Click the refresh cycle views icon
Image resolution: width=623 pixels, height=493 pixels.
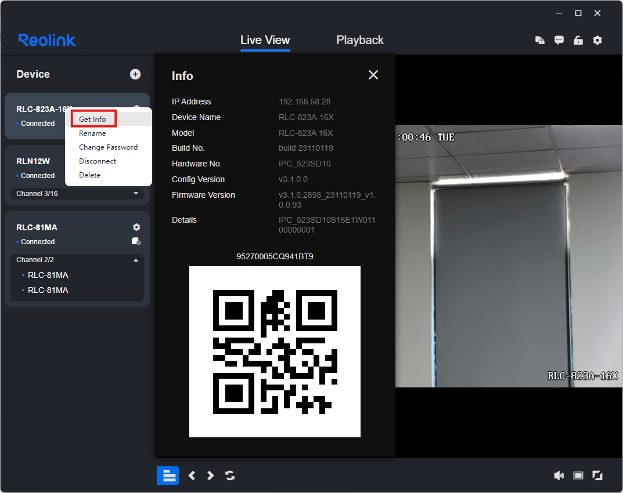pos(230,475)
